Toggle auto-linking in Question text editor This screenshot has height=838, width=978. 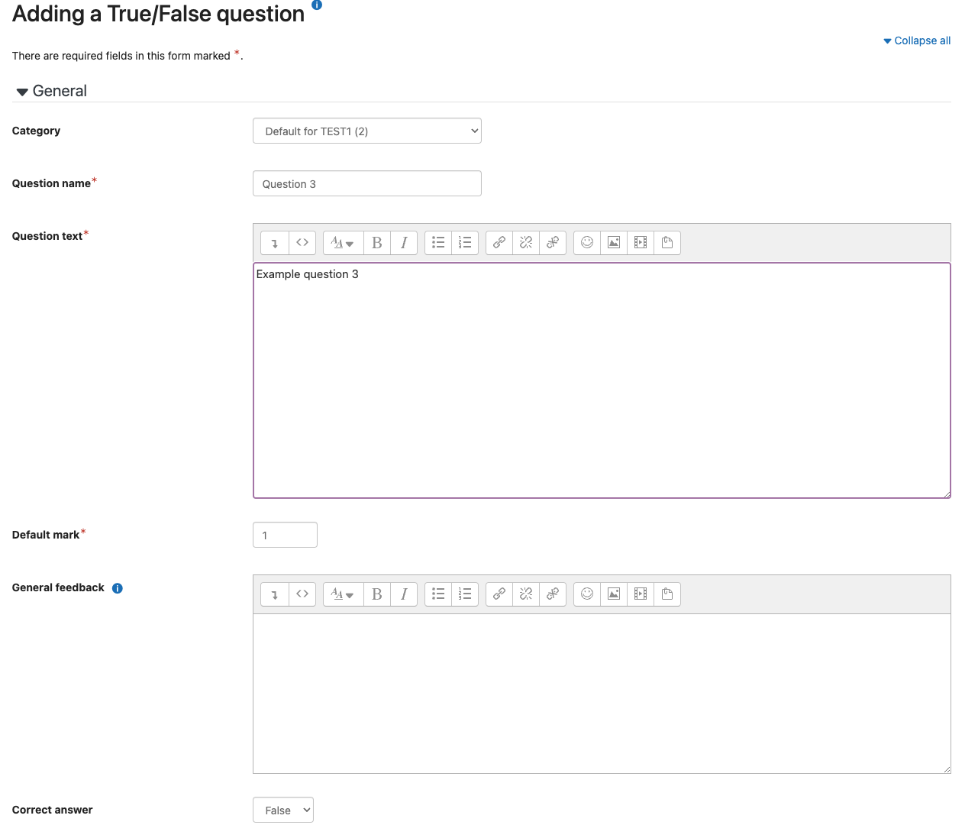click(553, 243)
